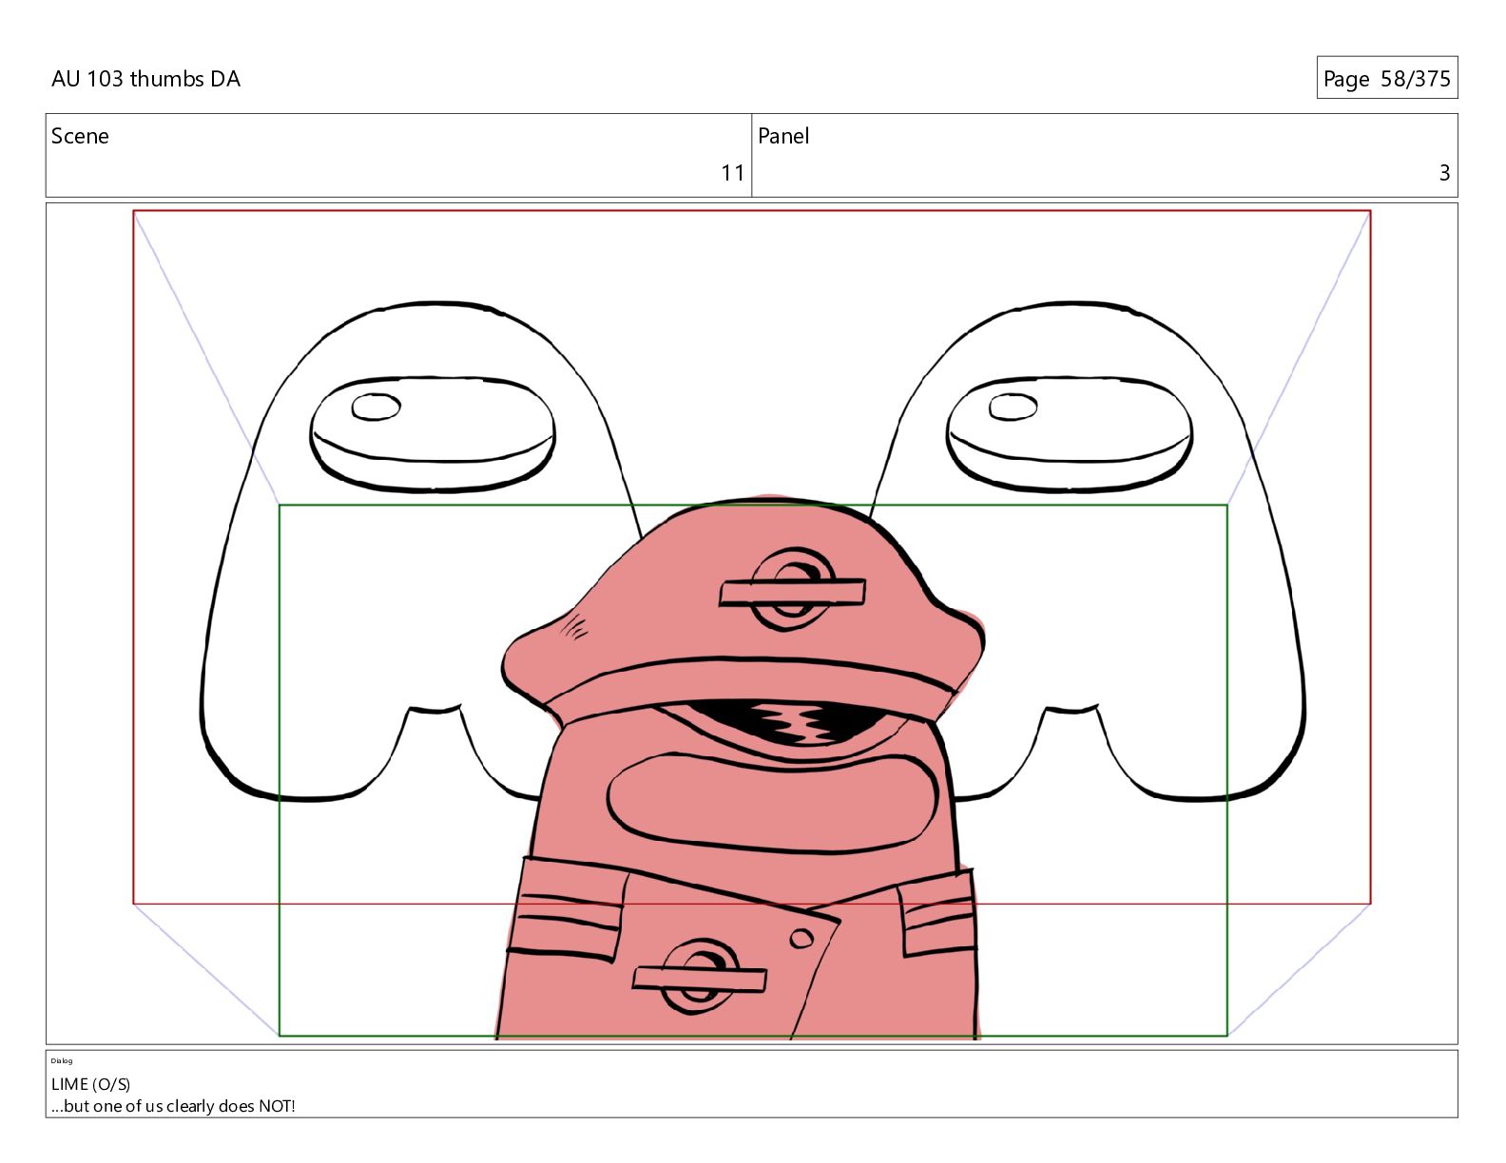Click the 'LIME (O/S)' character name

pos(91,1084)
